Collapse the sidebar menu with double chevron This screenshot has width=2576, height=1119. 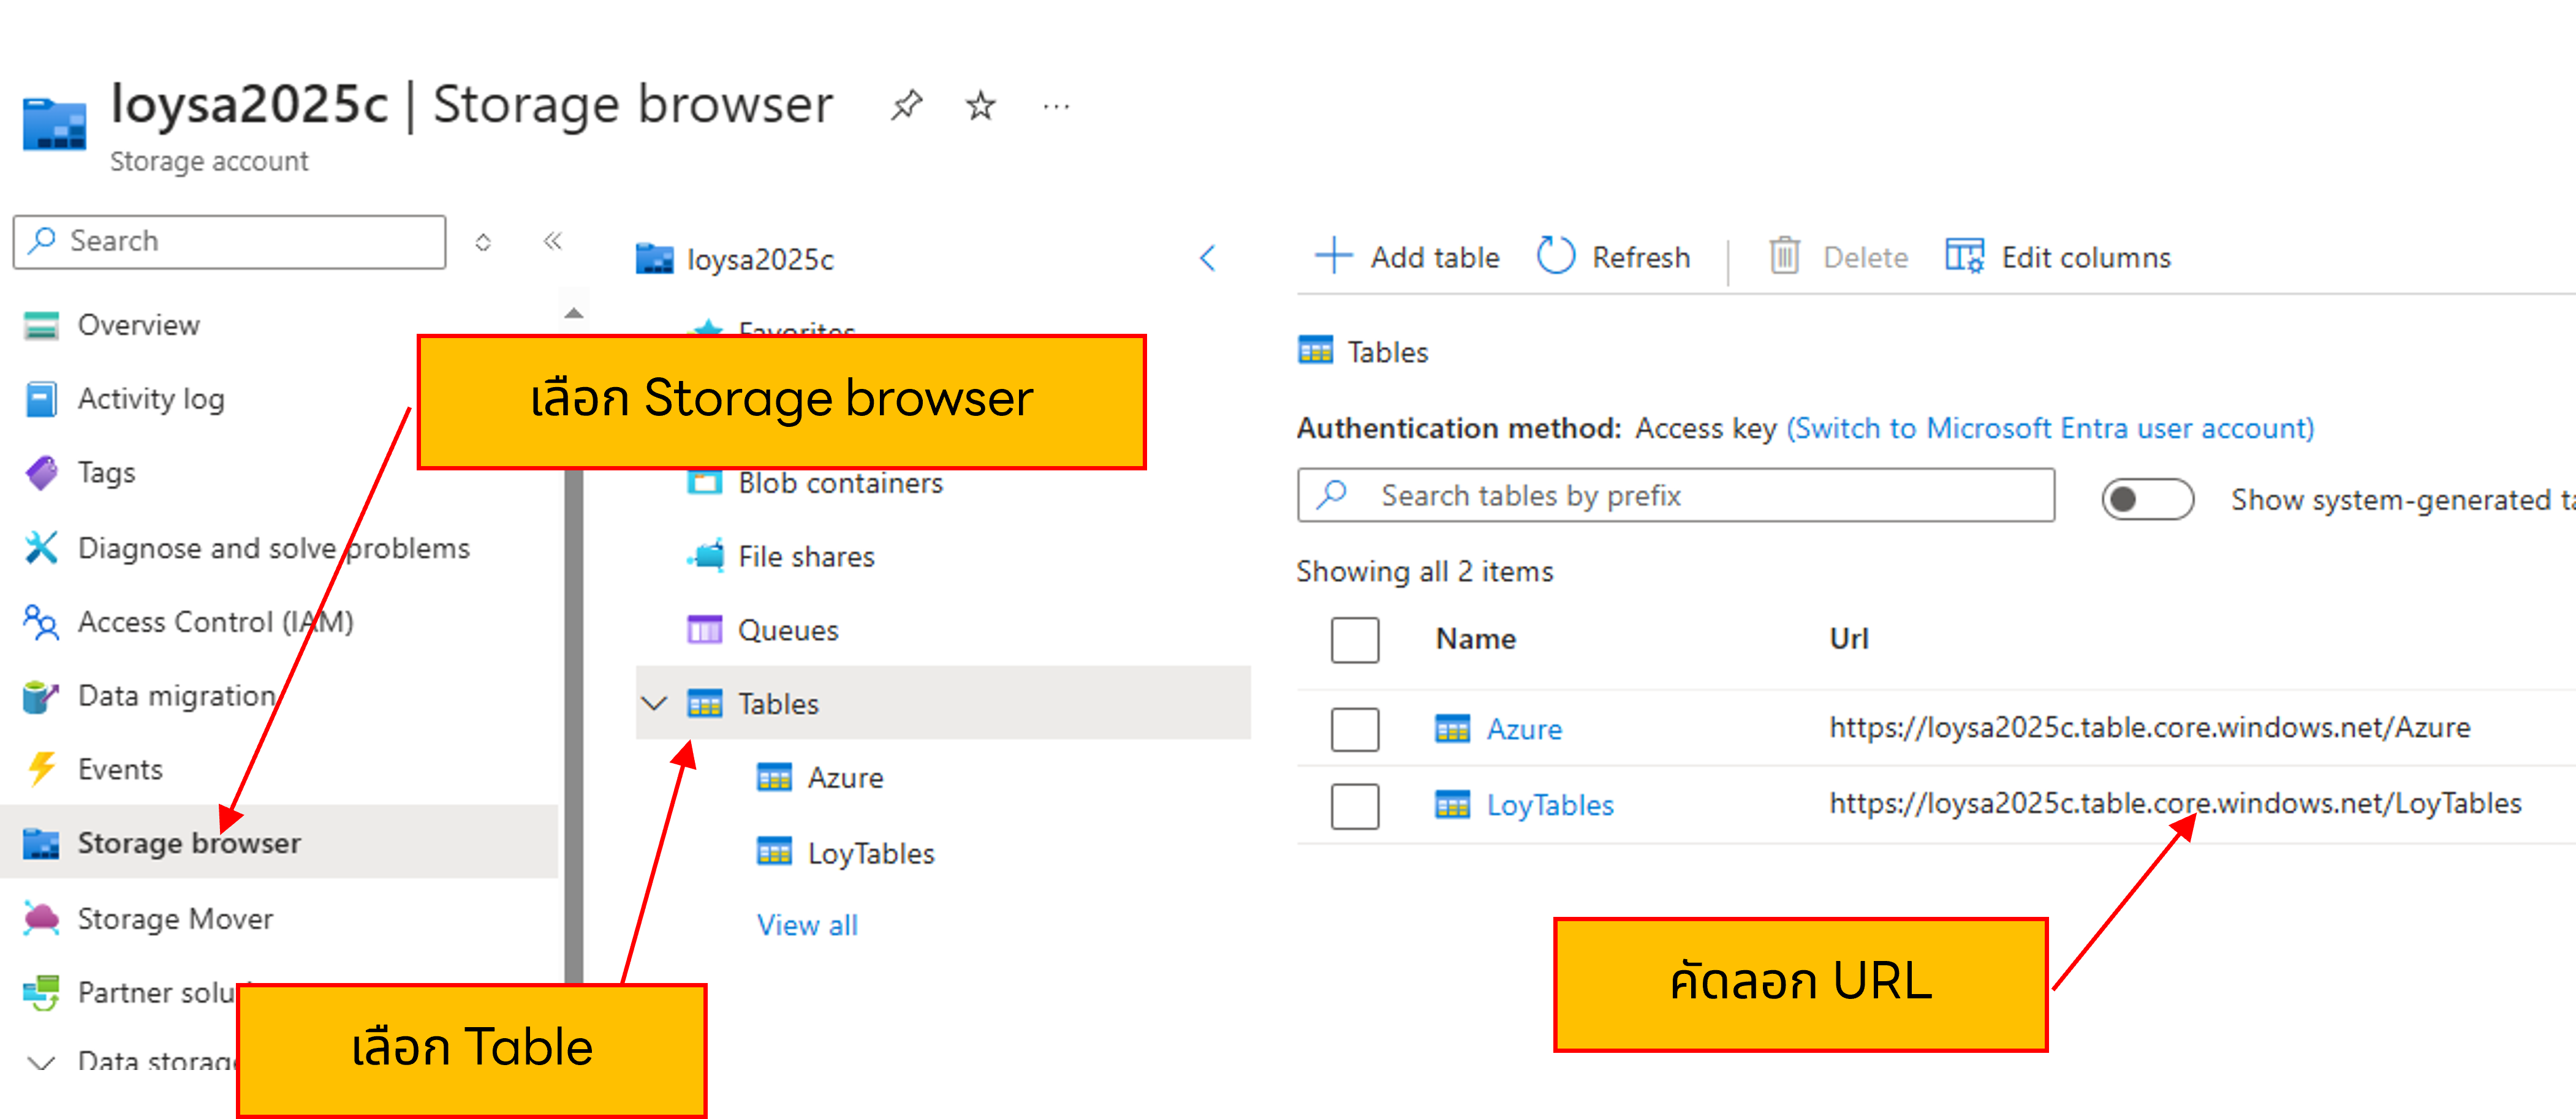pyautogui.click(x=553, y=241)
